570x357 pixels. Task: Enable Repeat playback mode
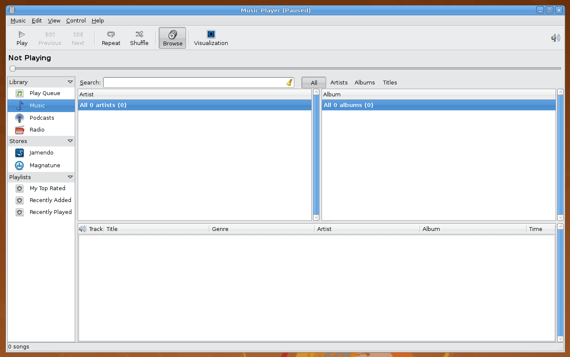point(110,38)
